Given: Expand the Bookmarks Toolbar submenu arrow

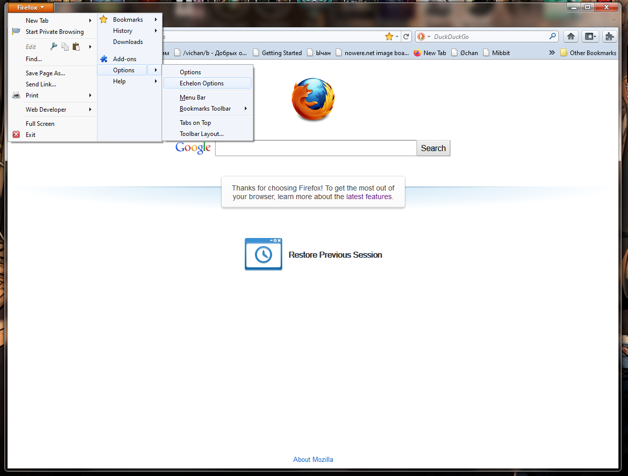Looking at the screenshot, I should coord(246,109).
